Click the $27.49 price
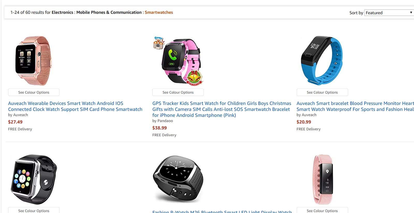The image size is (414, 213). click(15, 122)
